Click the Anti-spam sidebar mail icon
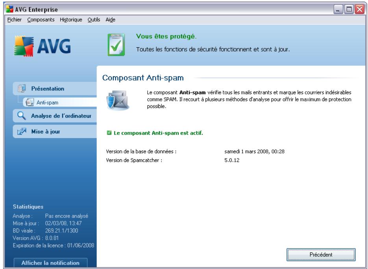This screenshot has height=269, width=368. coord(30,102)
